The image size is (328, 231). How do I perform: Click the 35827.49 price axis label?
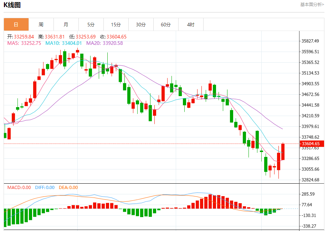click(x=310, y=41)
